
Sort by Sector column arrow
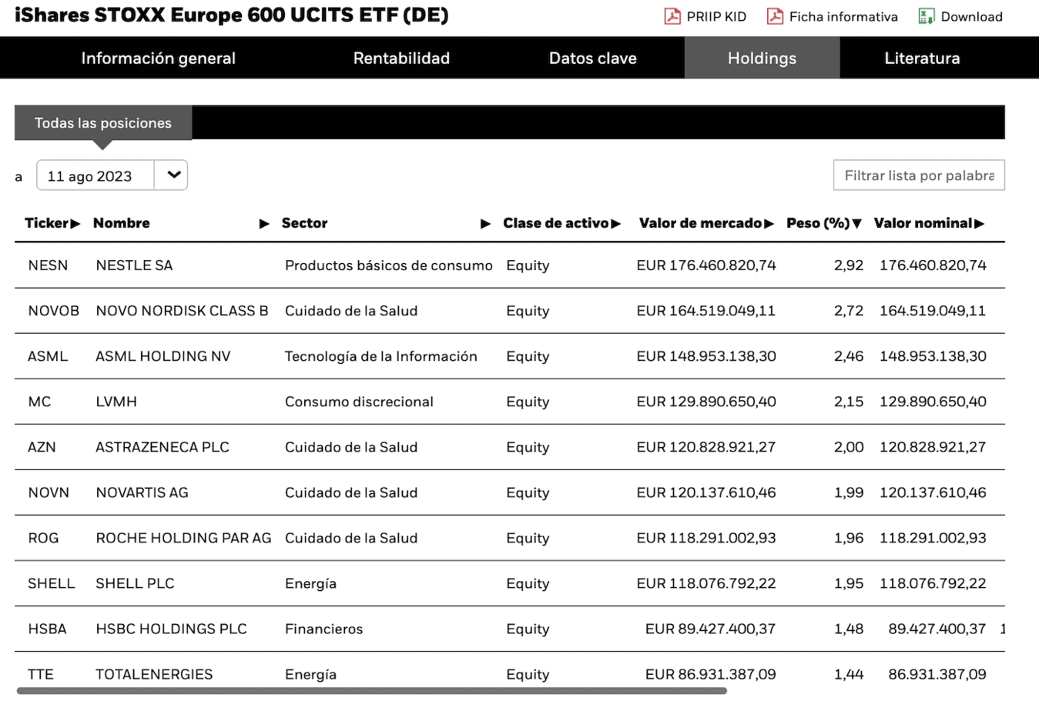485,224
